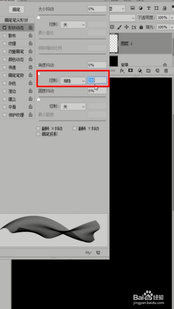Uncheck the 形状动态 checkbox
This screenshot has height=309, width=174.
(4, 28)
